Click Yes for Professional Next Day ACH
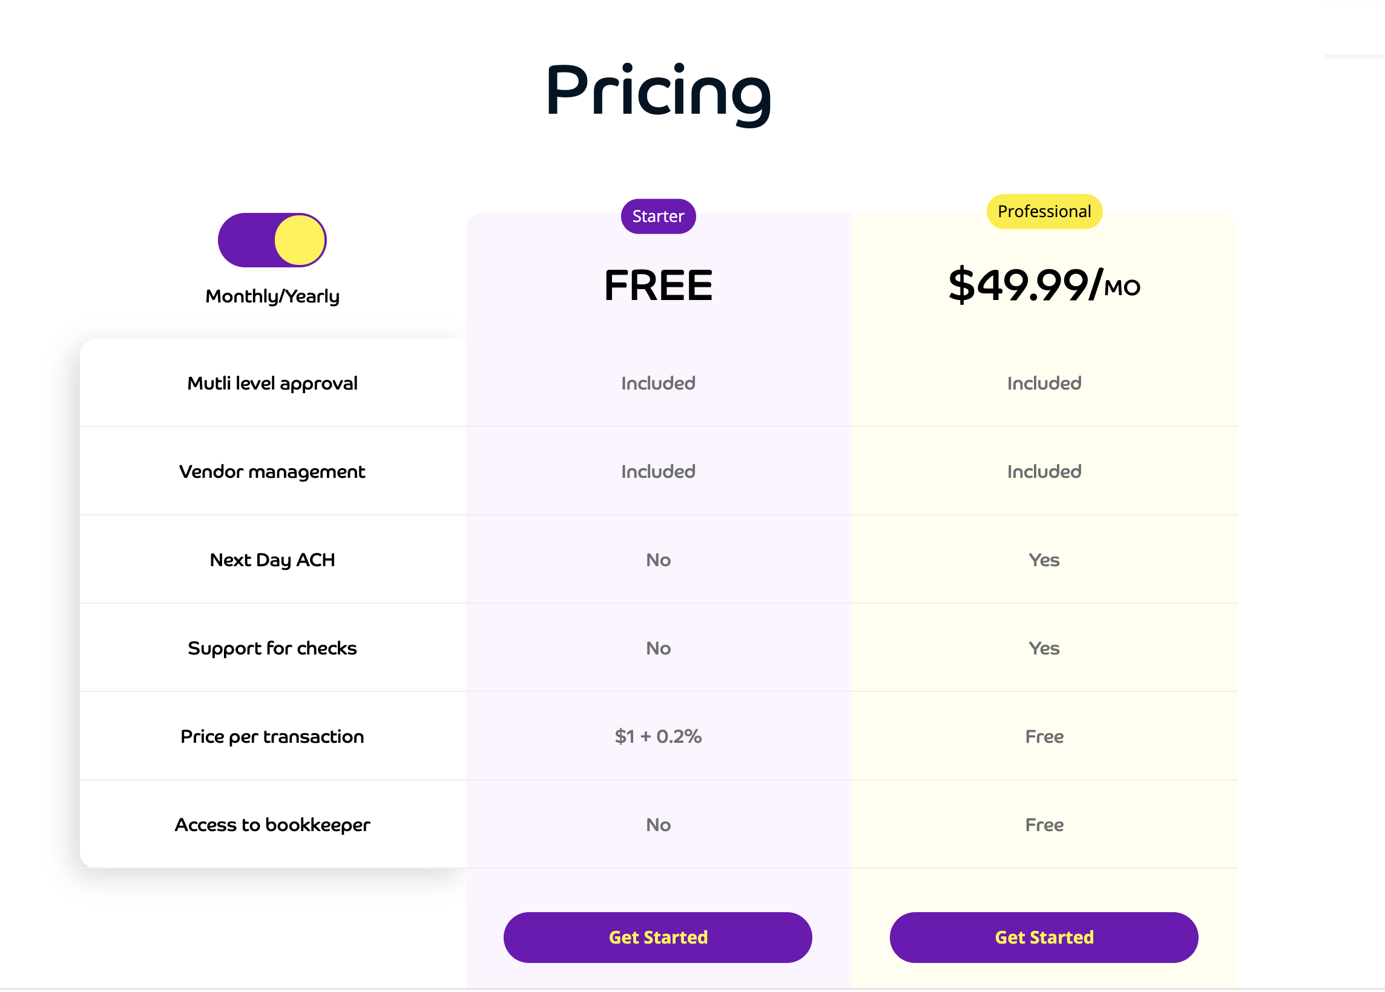This screenshot has height=992, width=1385. (1044, 560)
